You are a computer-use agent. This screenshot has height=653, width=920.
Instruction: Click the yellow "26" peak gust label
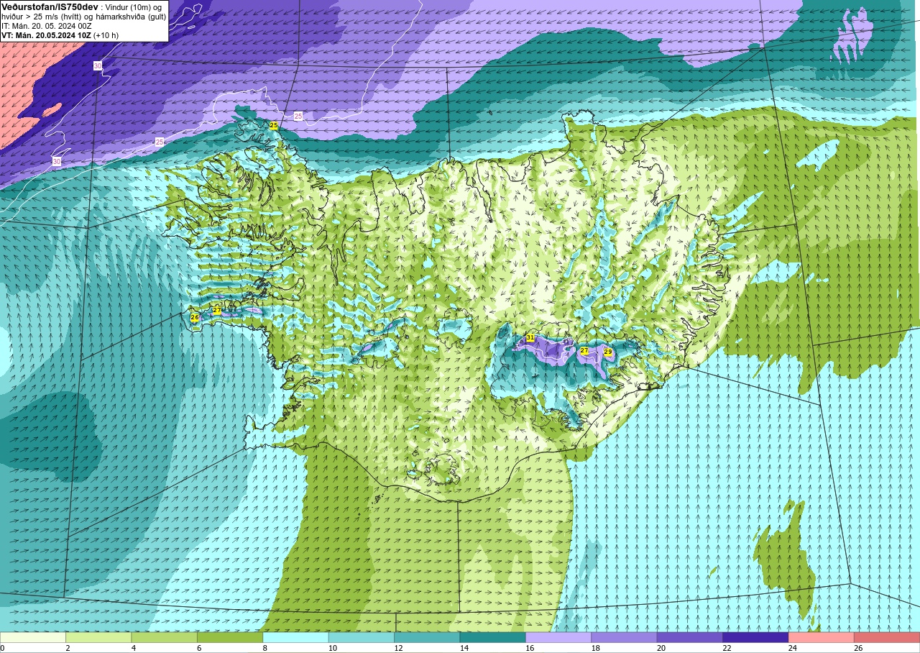[194, 317]
